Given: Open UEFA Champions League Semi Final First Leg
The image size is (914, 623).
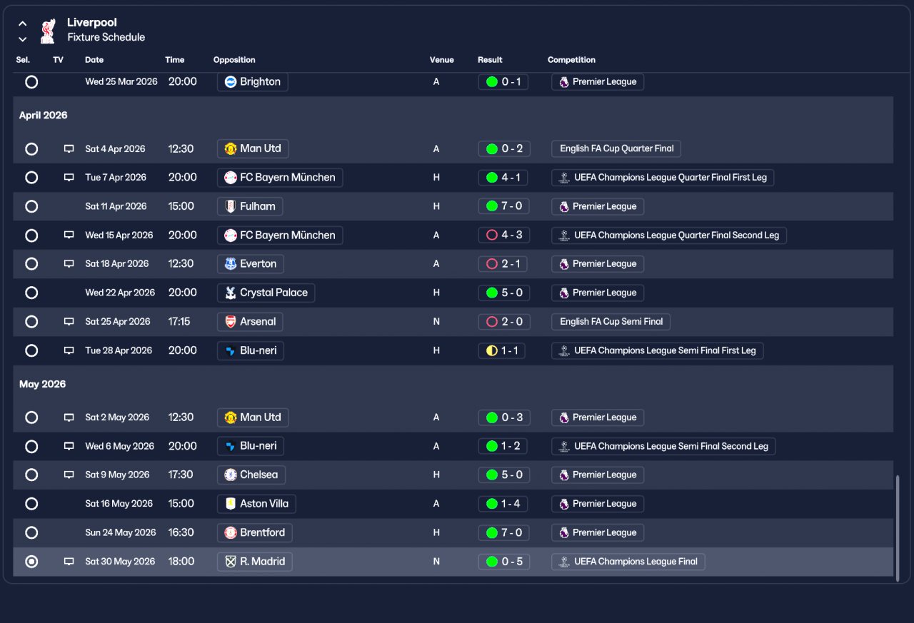Looking at the screenshot, I should click(x=657, y=350).
